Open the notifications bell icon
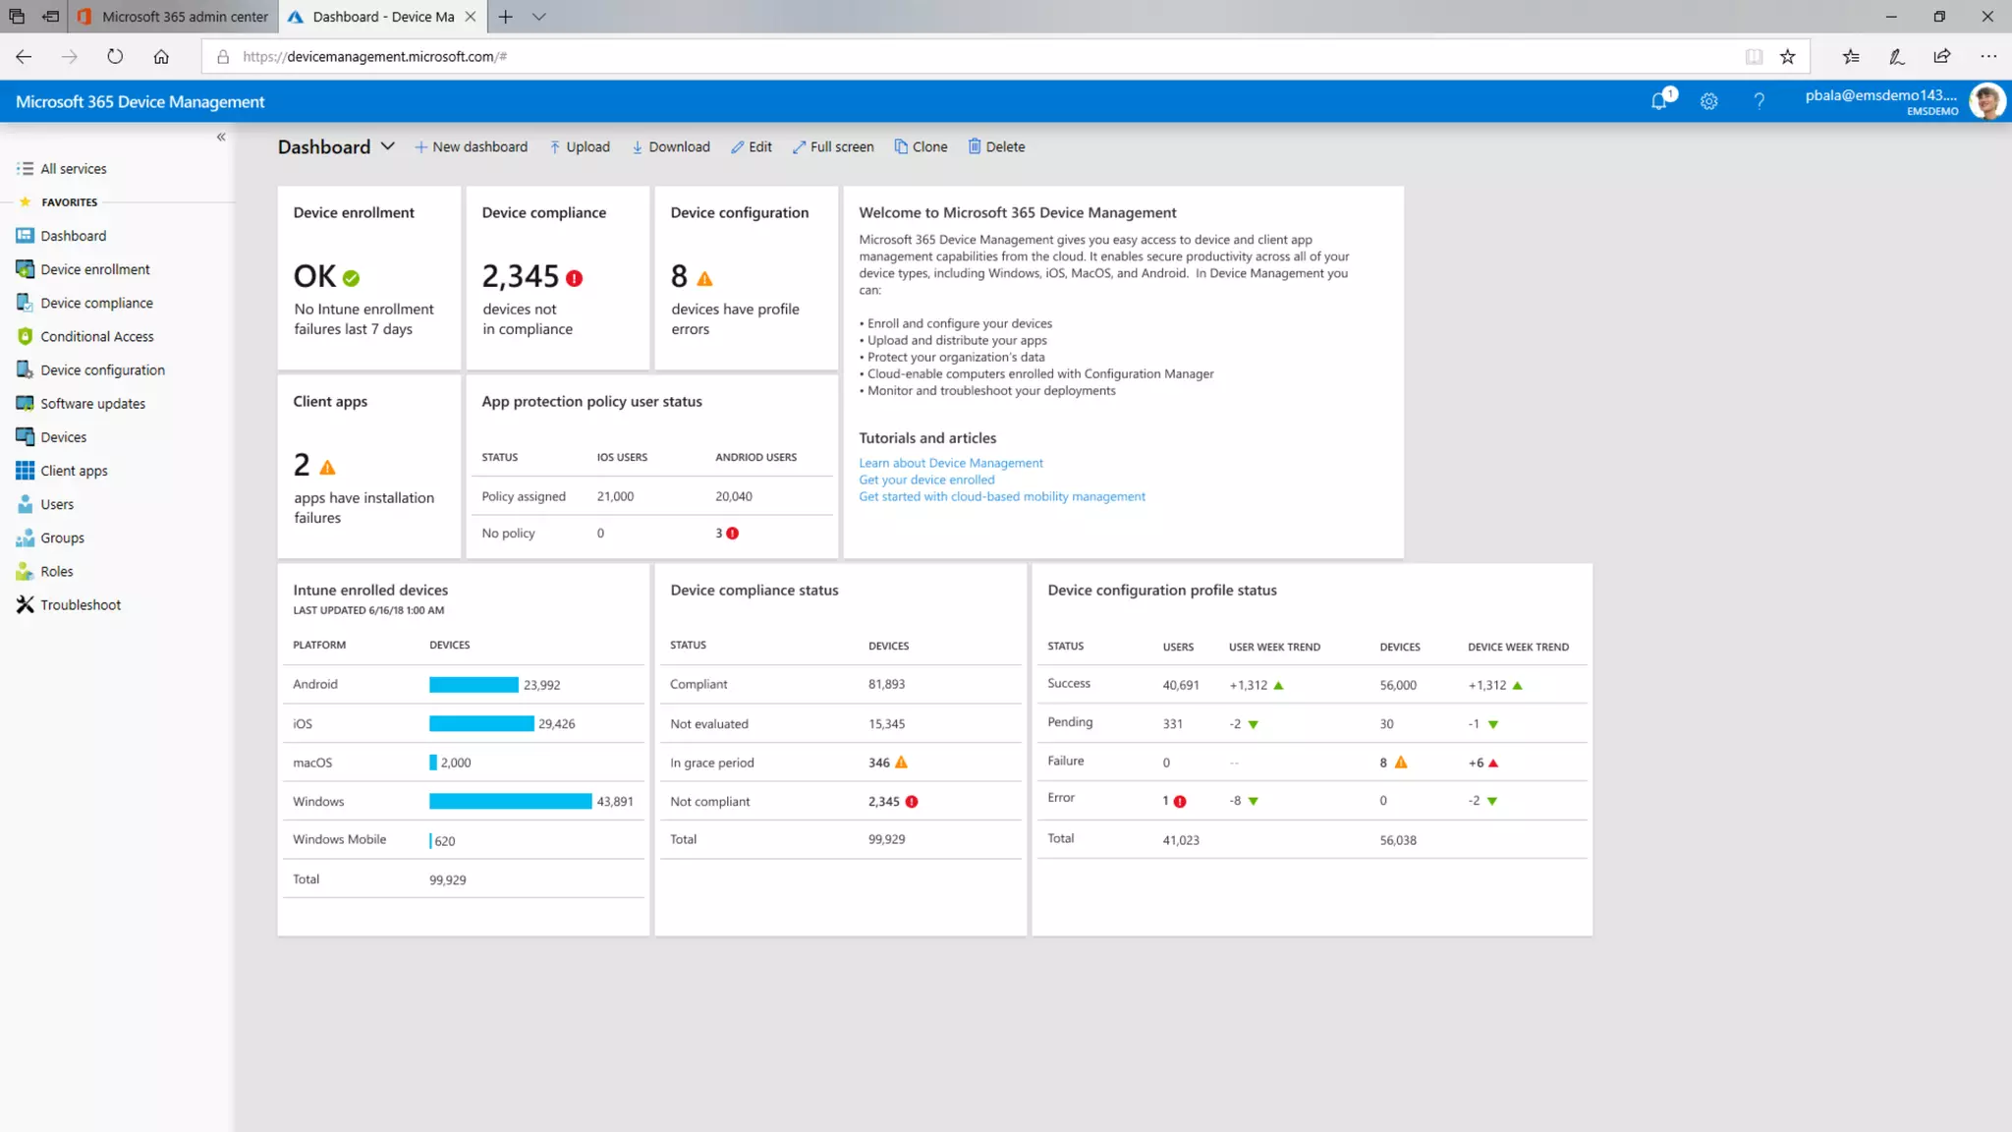The height and width of the screenshot is (1132, 2012). 1659,101
